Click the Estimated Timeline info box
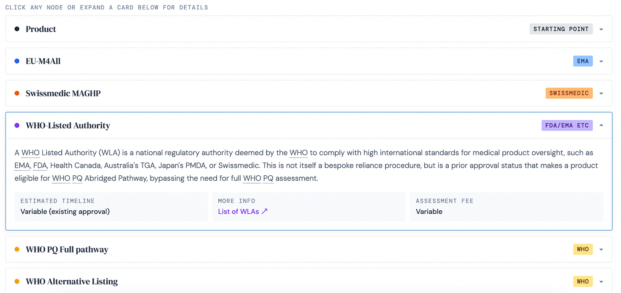The width and height of the screenshot is (621, 293). click(111, 206)
